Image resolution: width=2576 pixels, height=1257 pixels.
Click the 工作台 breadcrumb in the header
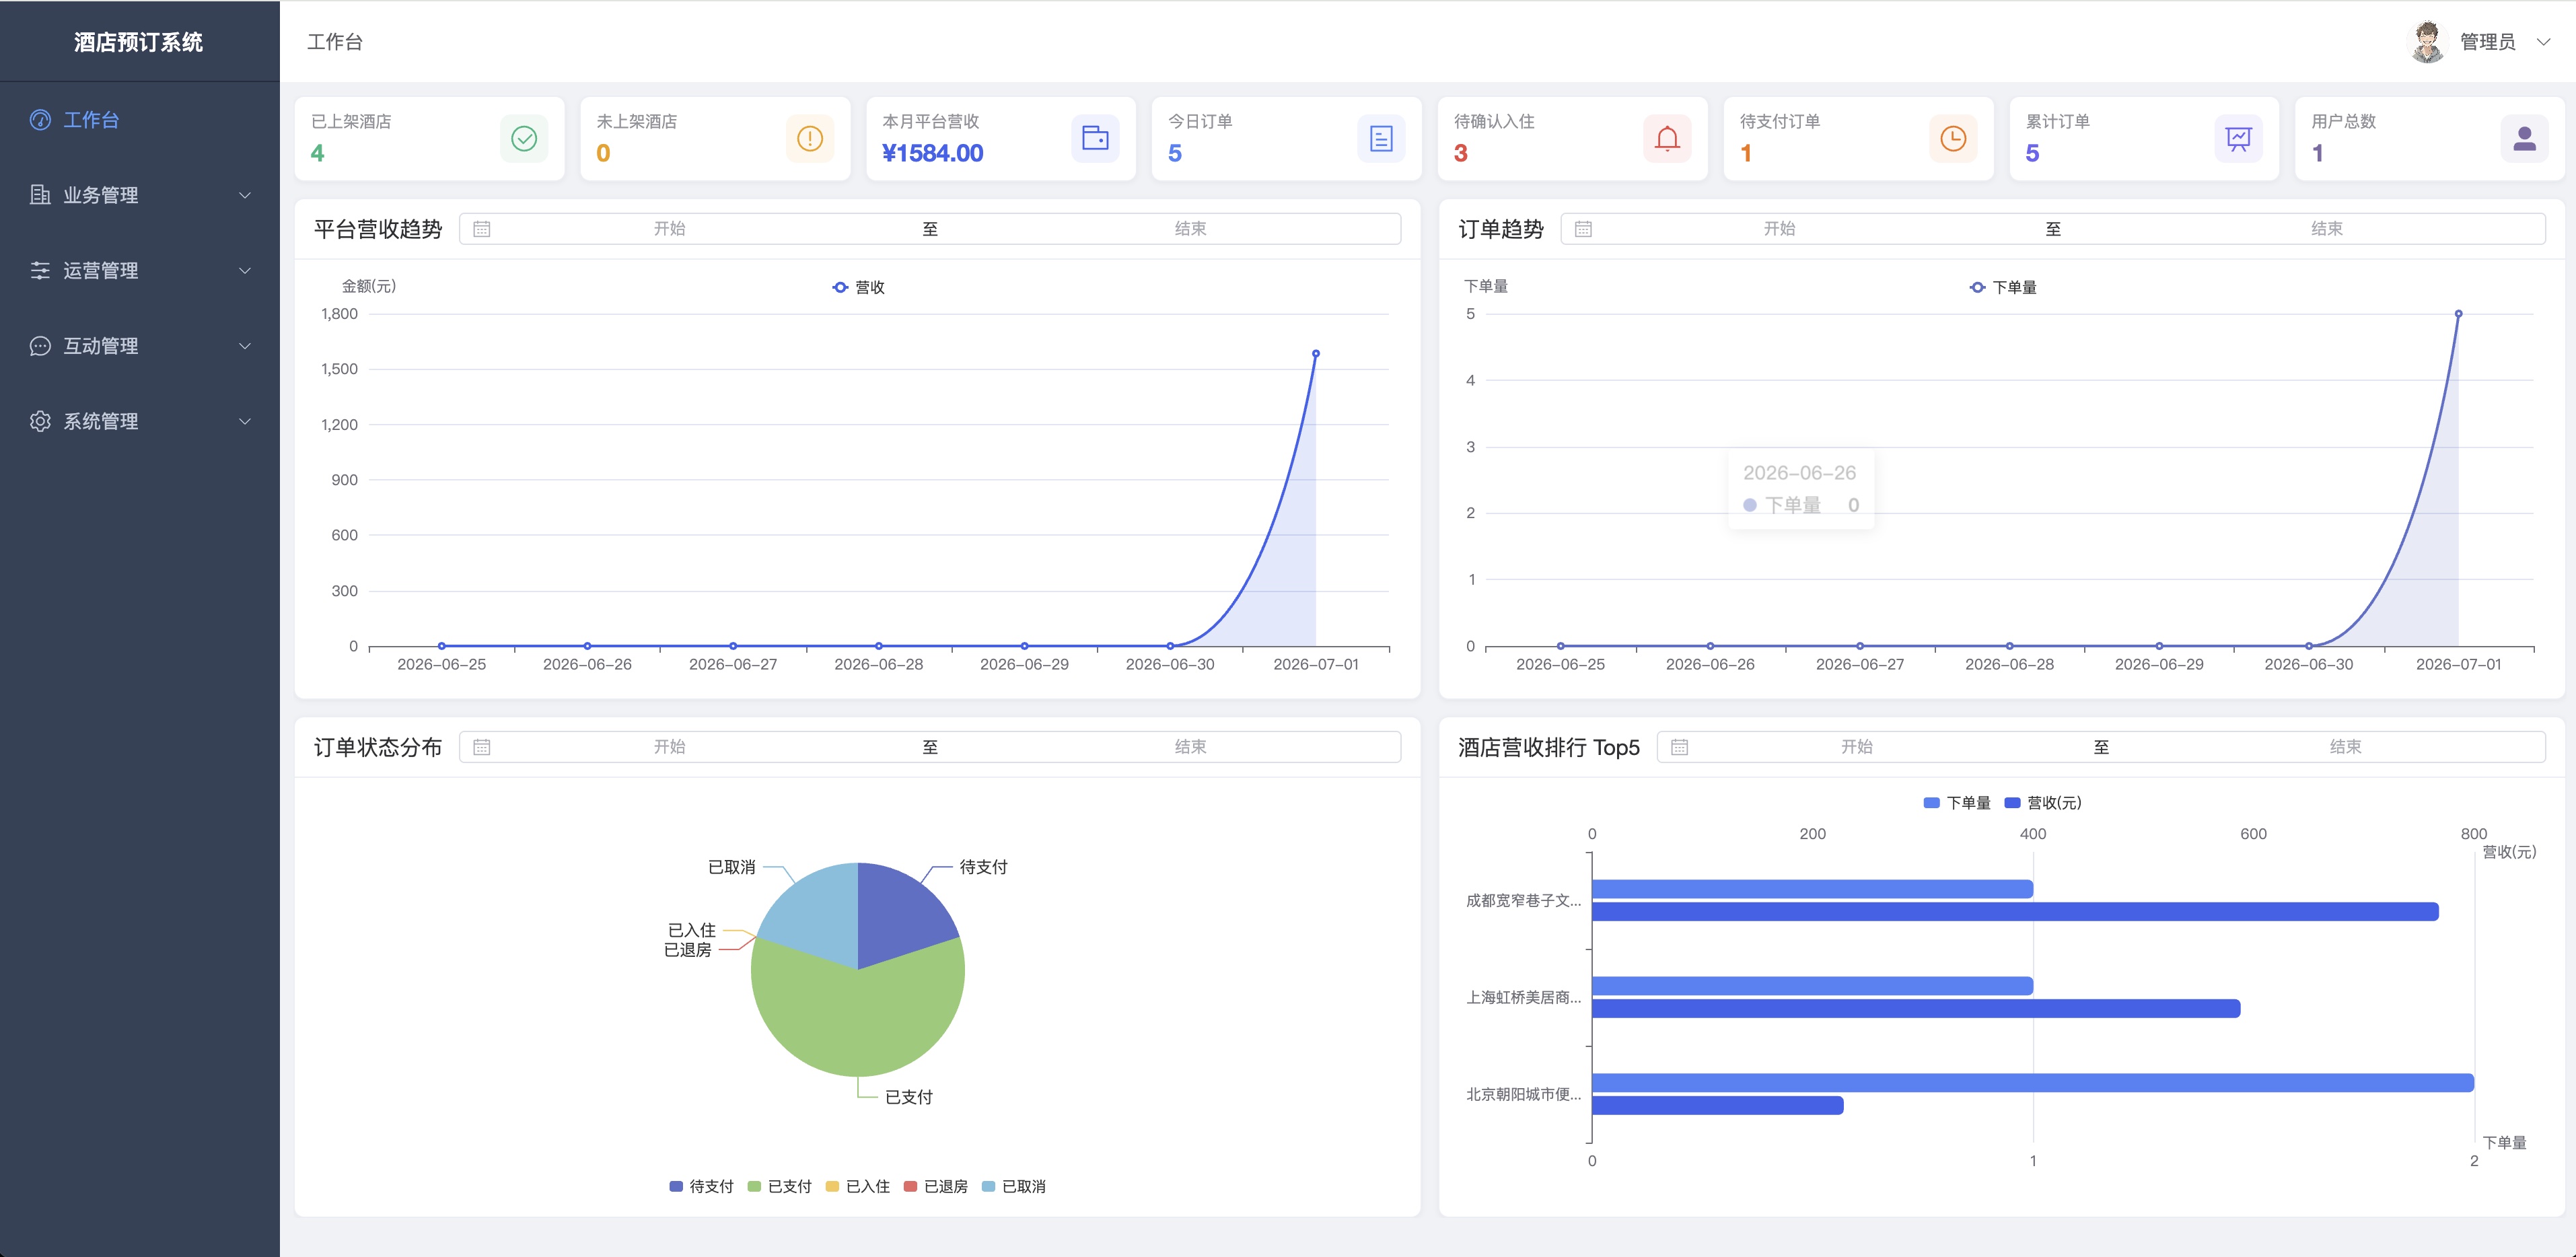coord(335,42)
